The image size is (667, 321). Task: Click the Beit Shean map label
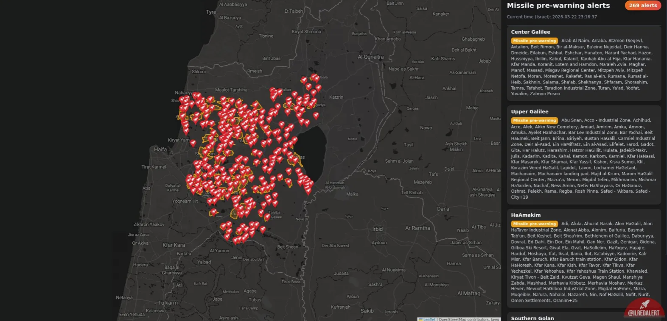tap(288, 247)
